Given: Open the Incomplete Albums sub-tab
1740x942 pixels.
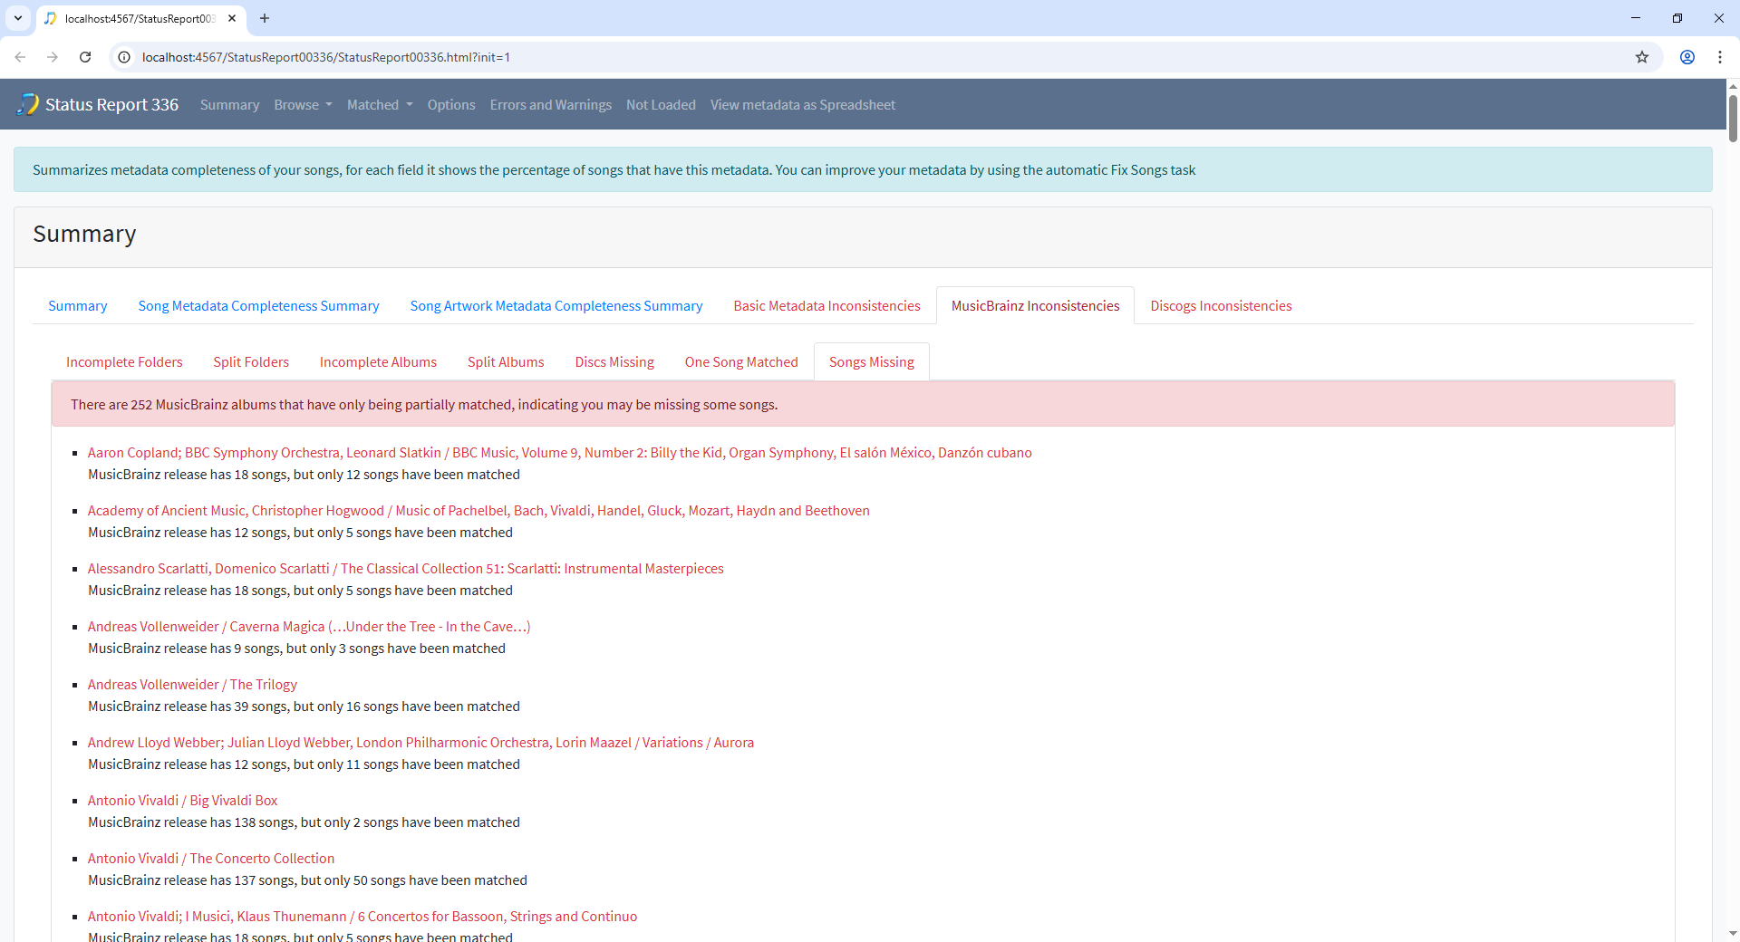Looking at the screenshot, I should (x=378, y=362).
